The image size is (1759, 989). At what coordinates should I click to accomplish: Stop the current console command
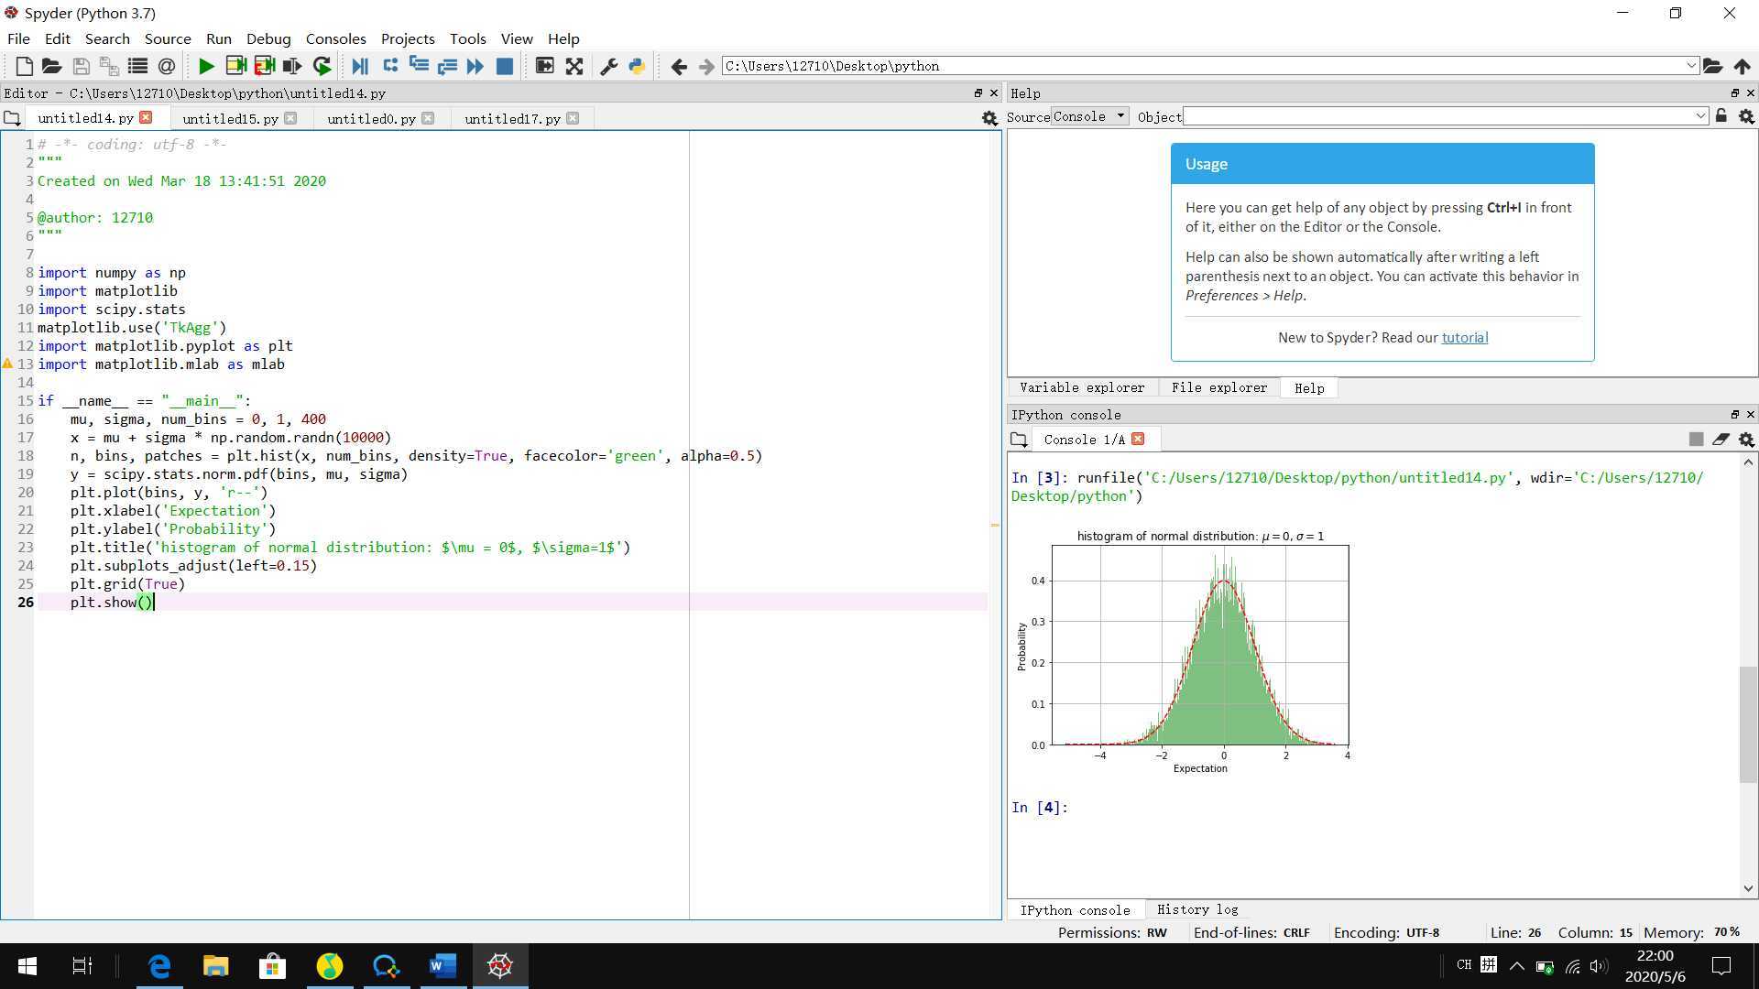click(x=1696, y=440)
